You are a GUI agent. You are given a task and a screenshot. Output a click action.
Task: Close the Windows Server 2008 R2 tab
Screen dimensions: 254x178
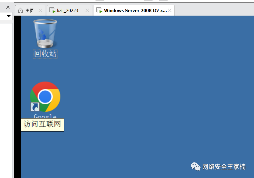point(170,10)
